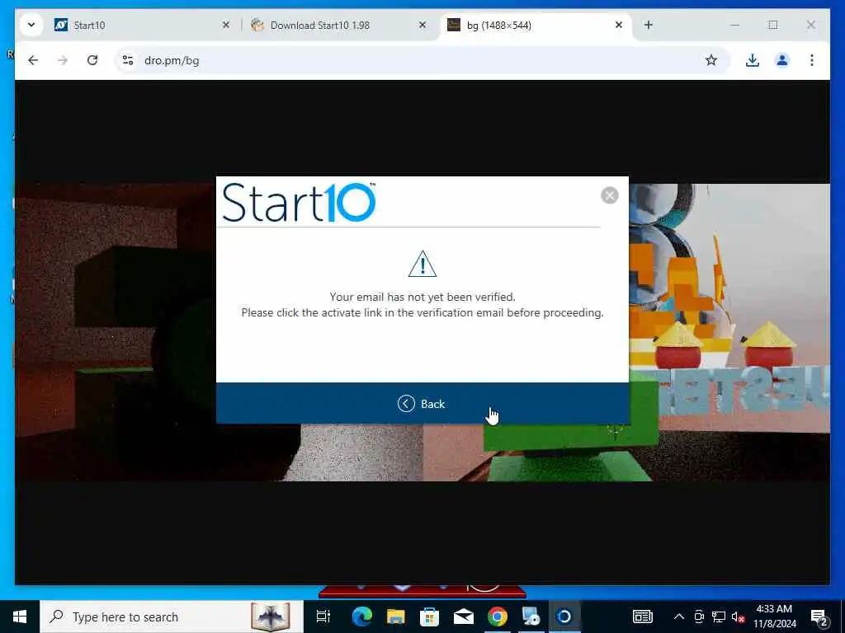Screen dimensions: 845x633
Task: Click the muted volume tray icon
Action: 738,617
